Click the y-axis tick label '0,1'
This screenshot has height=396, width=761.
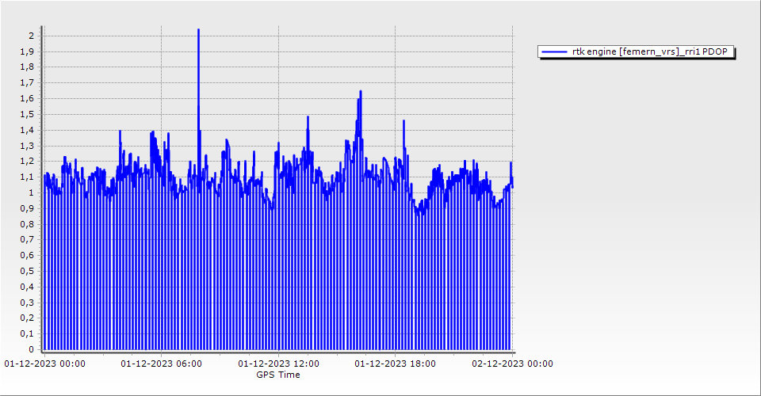28,333
